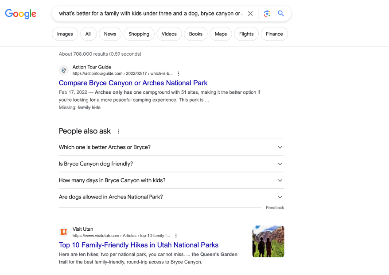Select the All results tab
389x275 pixels.
point(88,34)
